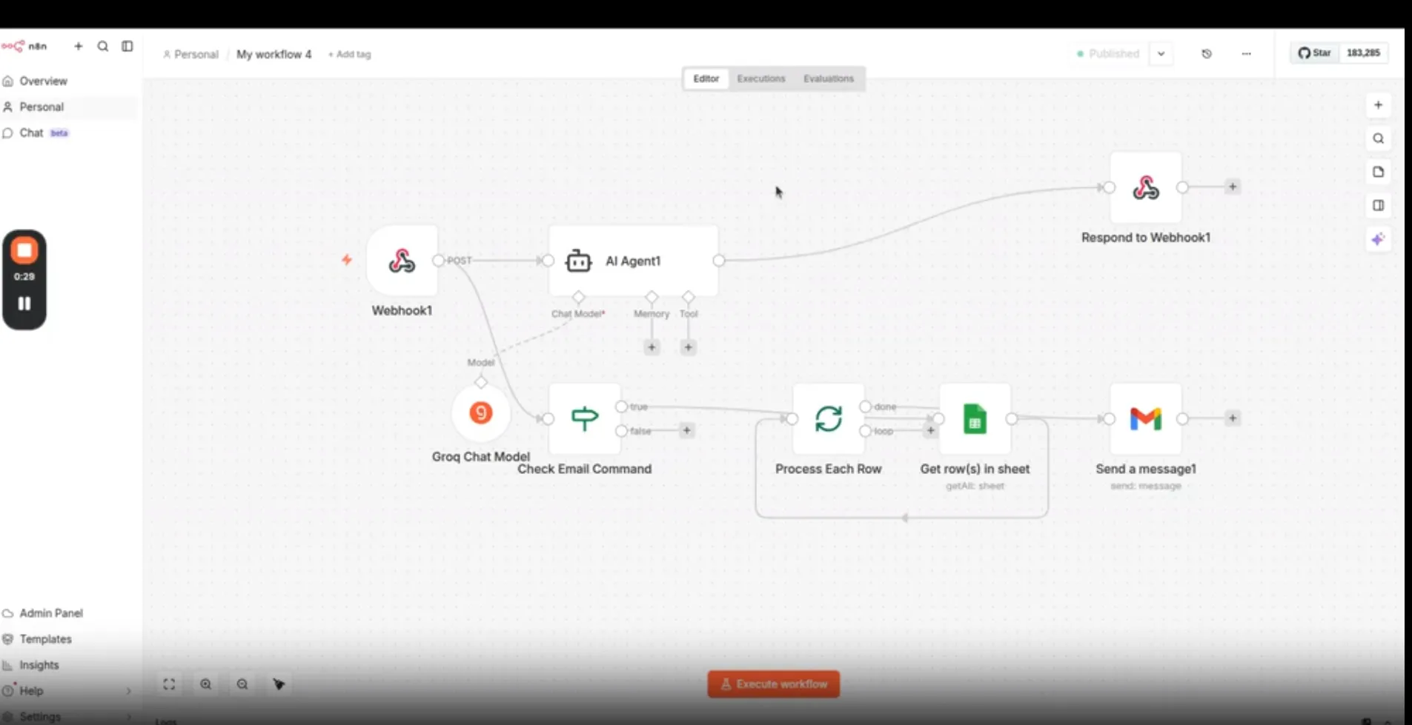This screenshot has height=725, width=1412.
Task: Click the true output of Check Email Command
Action: click(x=621, y=407)
